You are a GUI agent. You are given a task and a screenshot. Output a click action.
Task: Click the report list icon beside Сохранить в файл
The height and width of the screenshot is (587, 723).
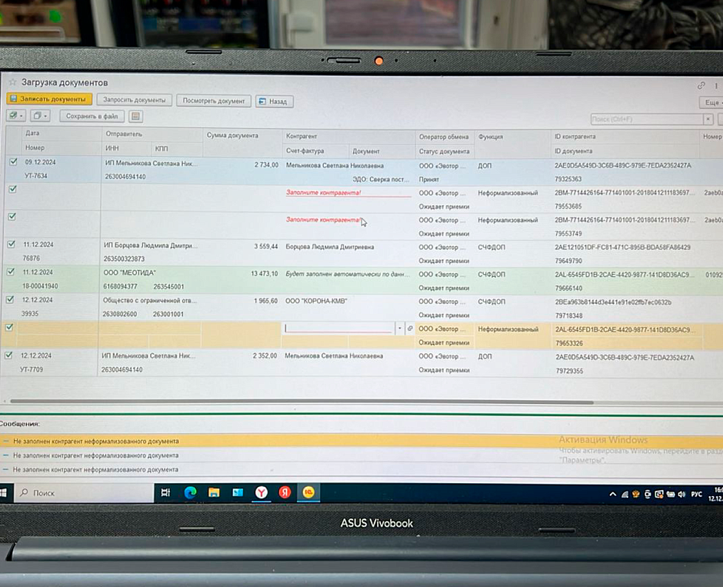(x=135, y=117)
